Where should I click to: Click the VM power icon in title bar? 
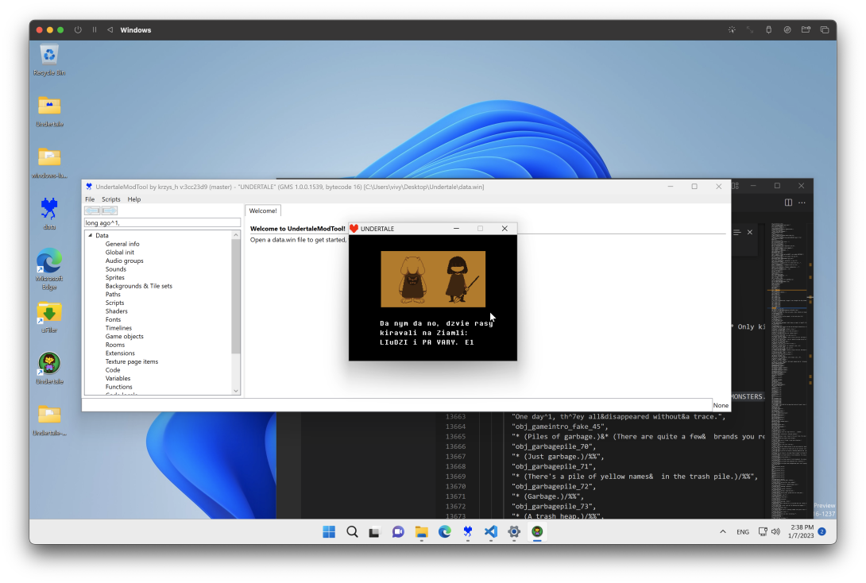pos(78,30)
